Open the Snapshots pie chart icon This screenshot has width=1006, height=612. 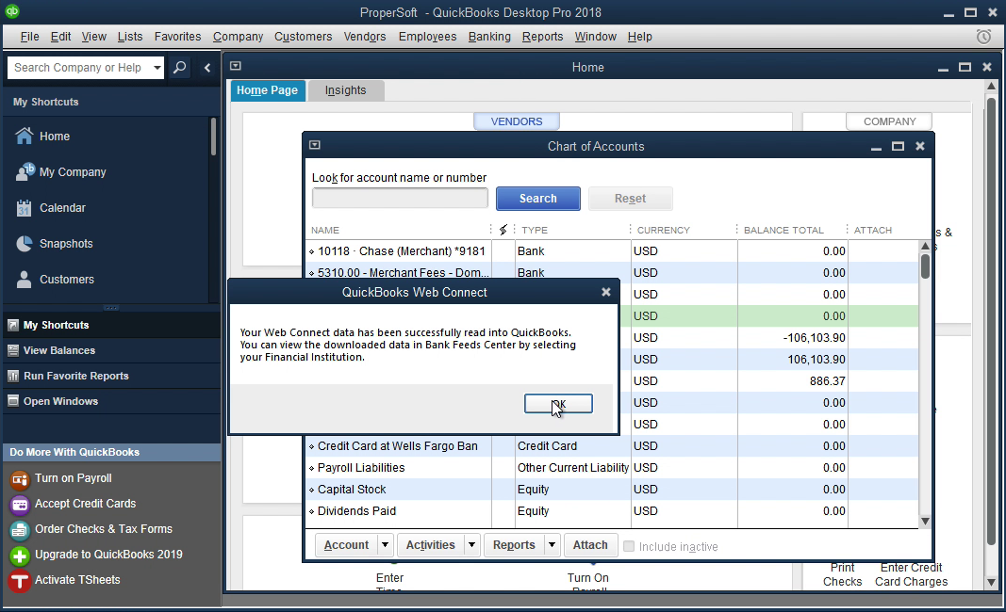pyautogui.click(x=24, y=244)
